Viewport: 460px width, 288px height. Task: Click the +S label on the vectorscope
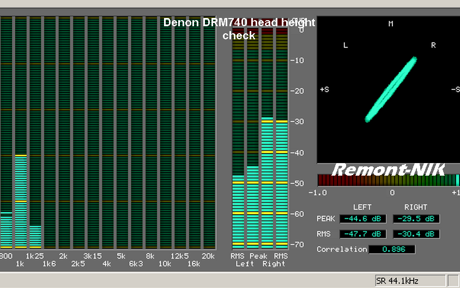coord(324,89)
